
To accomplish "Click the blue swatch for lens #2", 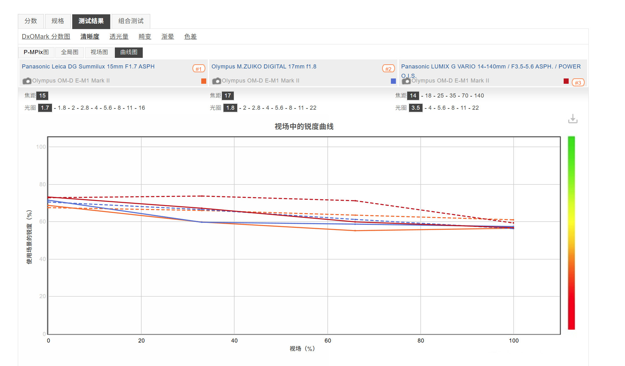I will [x=393, y=81].
